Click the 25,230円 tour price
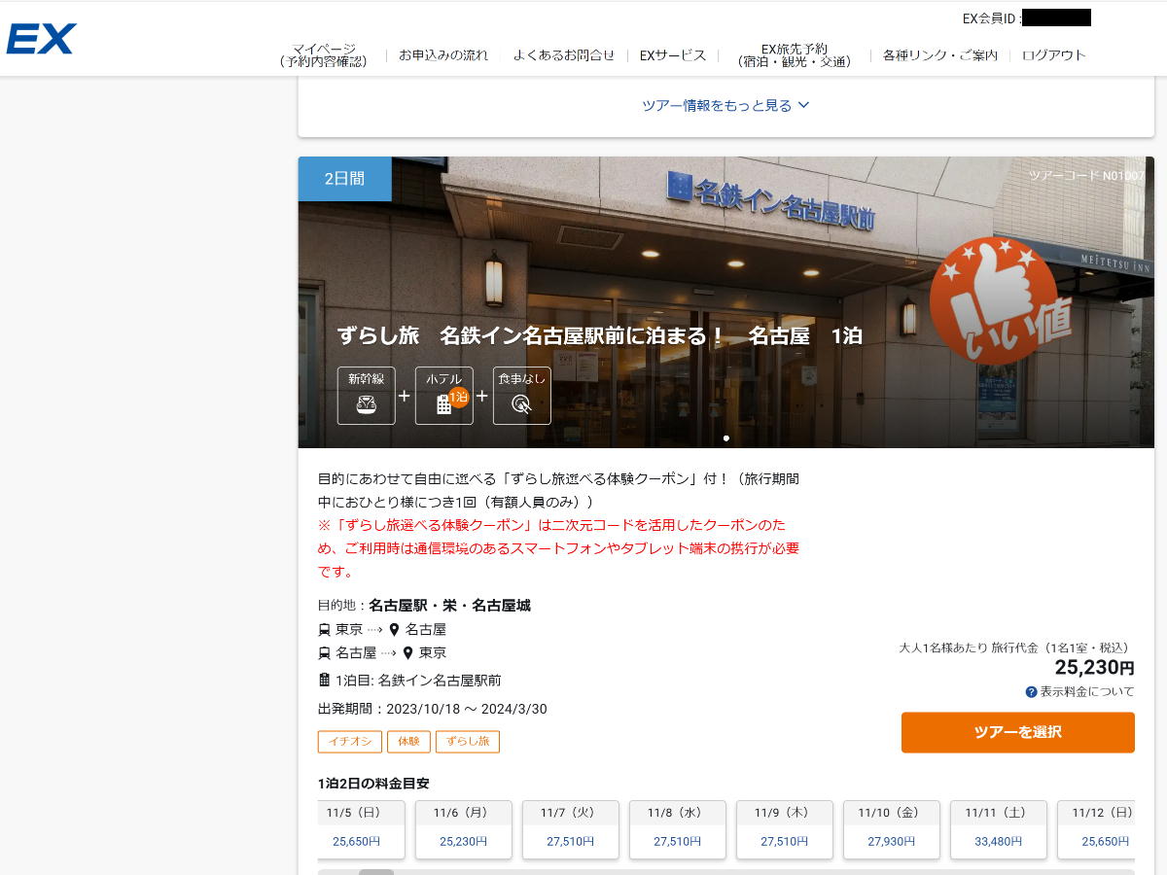 pyautogui.click(x=1095, y=668)
